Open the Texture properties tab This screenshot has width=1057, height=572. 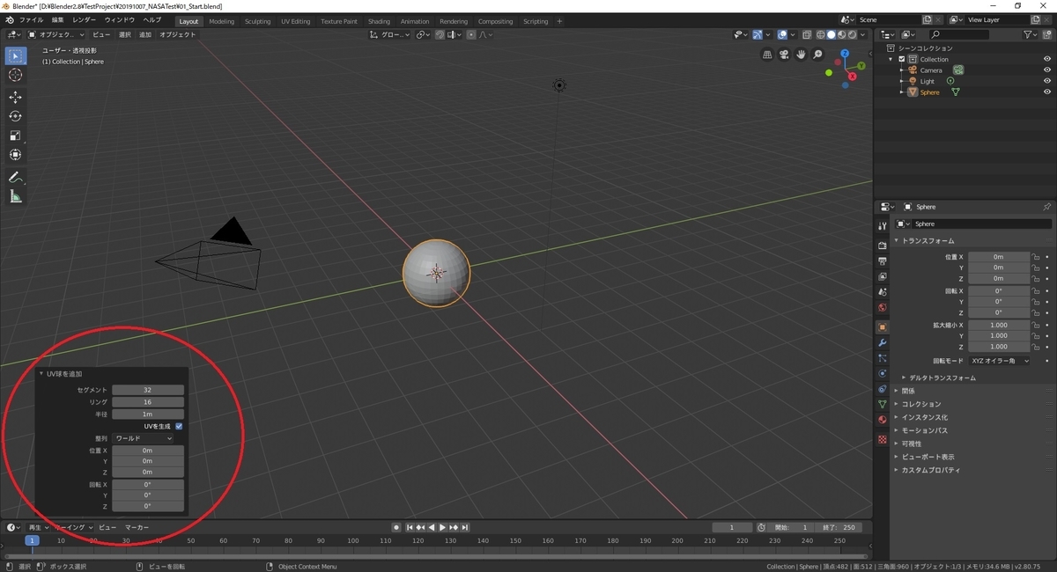point(882,439)
